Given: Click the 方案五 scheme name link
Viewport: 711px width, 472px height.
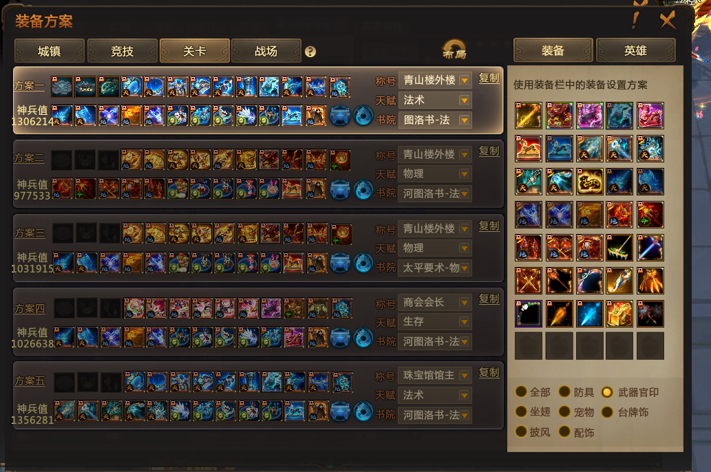Looking at the screenshot, I should pos(30,381).
